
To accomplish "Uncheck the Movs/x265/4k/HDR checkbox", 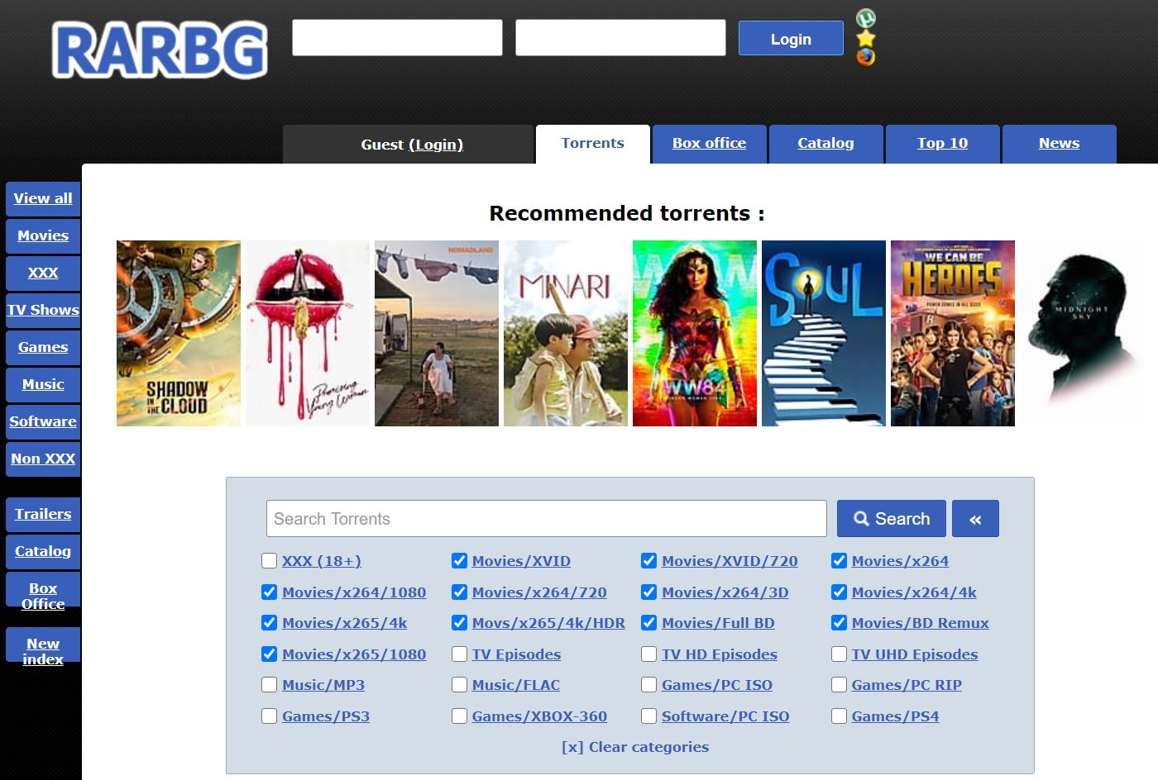I will [459, 623].
